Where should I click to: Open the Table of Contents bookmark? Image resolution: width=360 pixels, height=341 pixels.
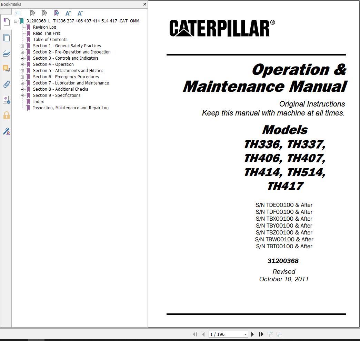tap(50, 40)
